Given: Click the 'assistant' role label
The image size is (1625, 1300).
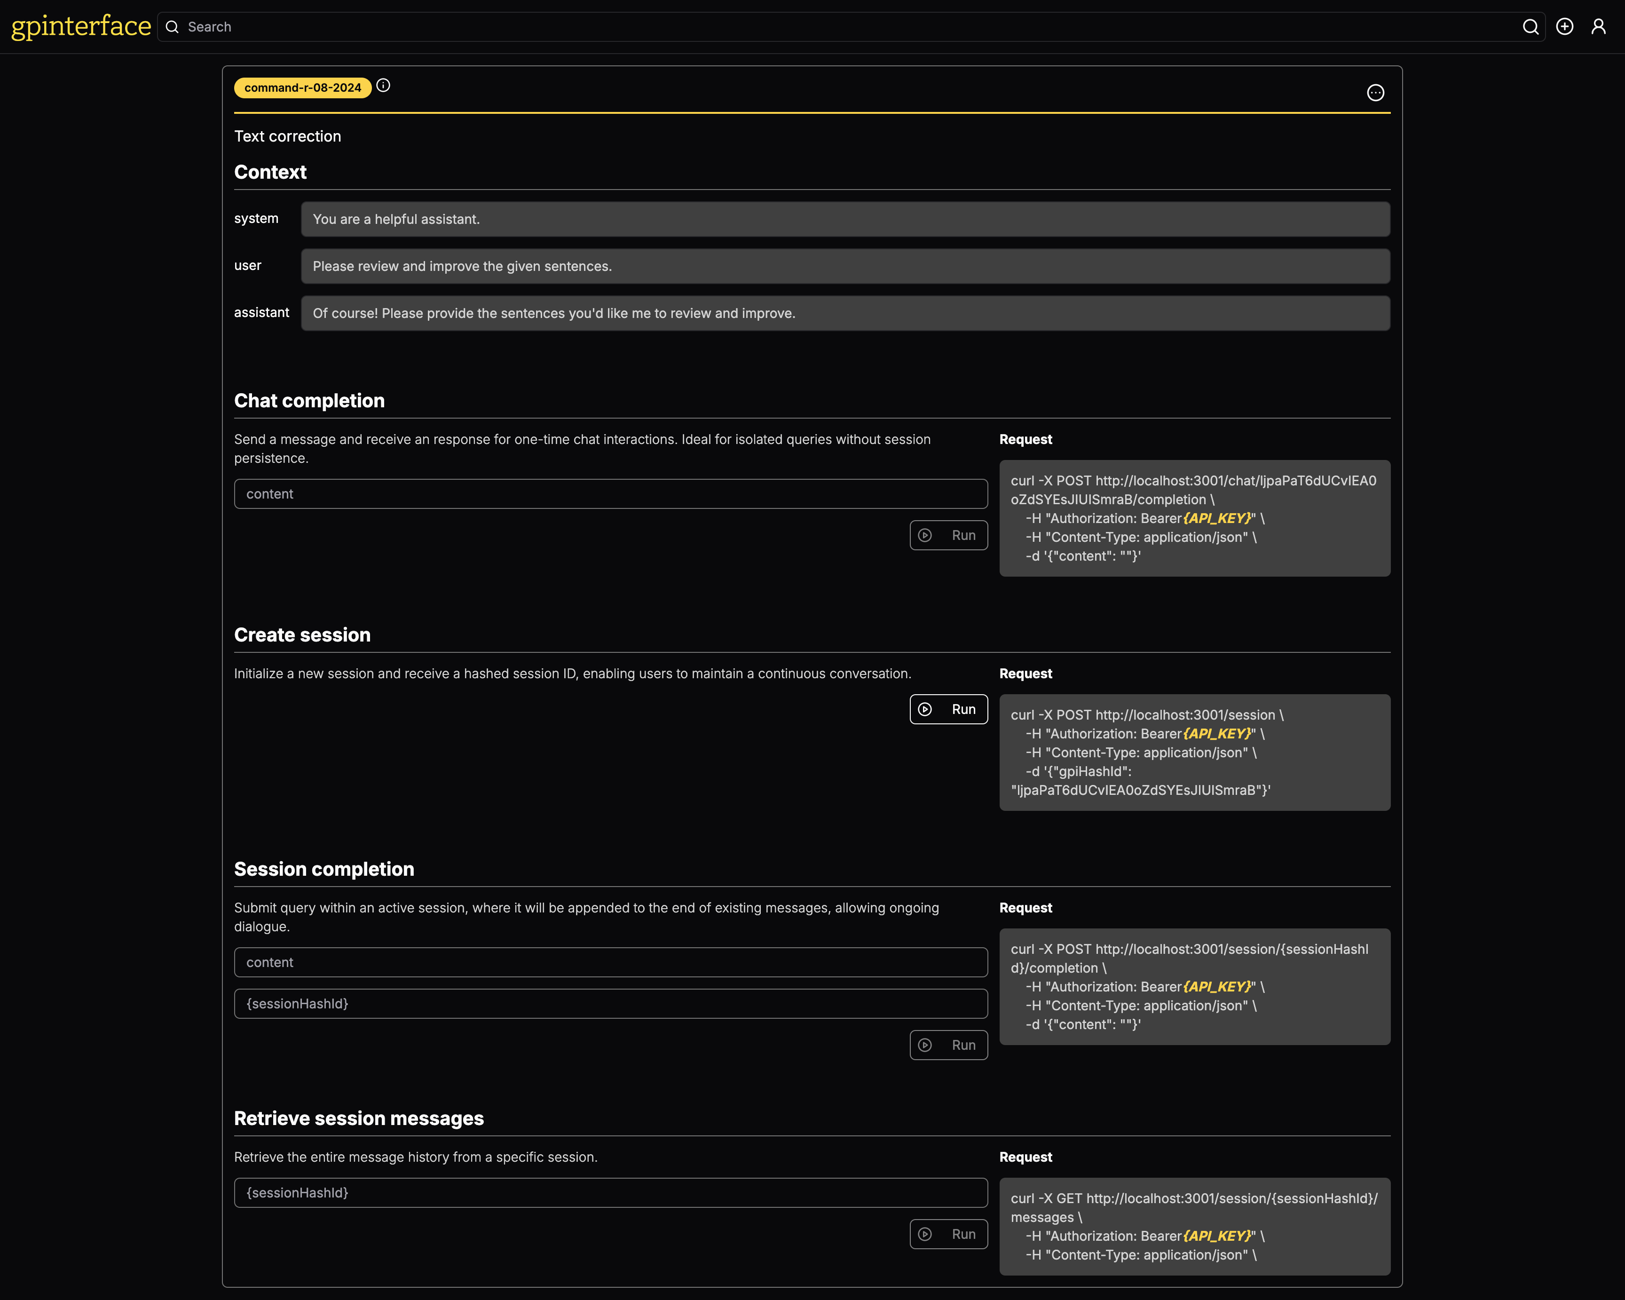Looking at the screenshot, I should coord(261,312).
